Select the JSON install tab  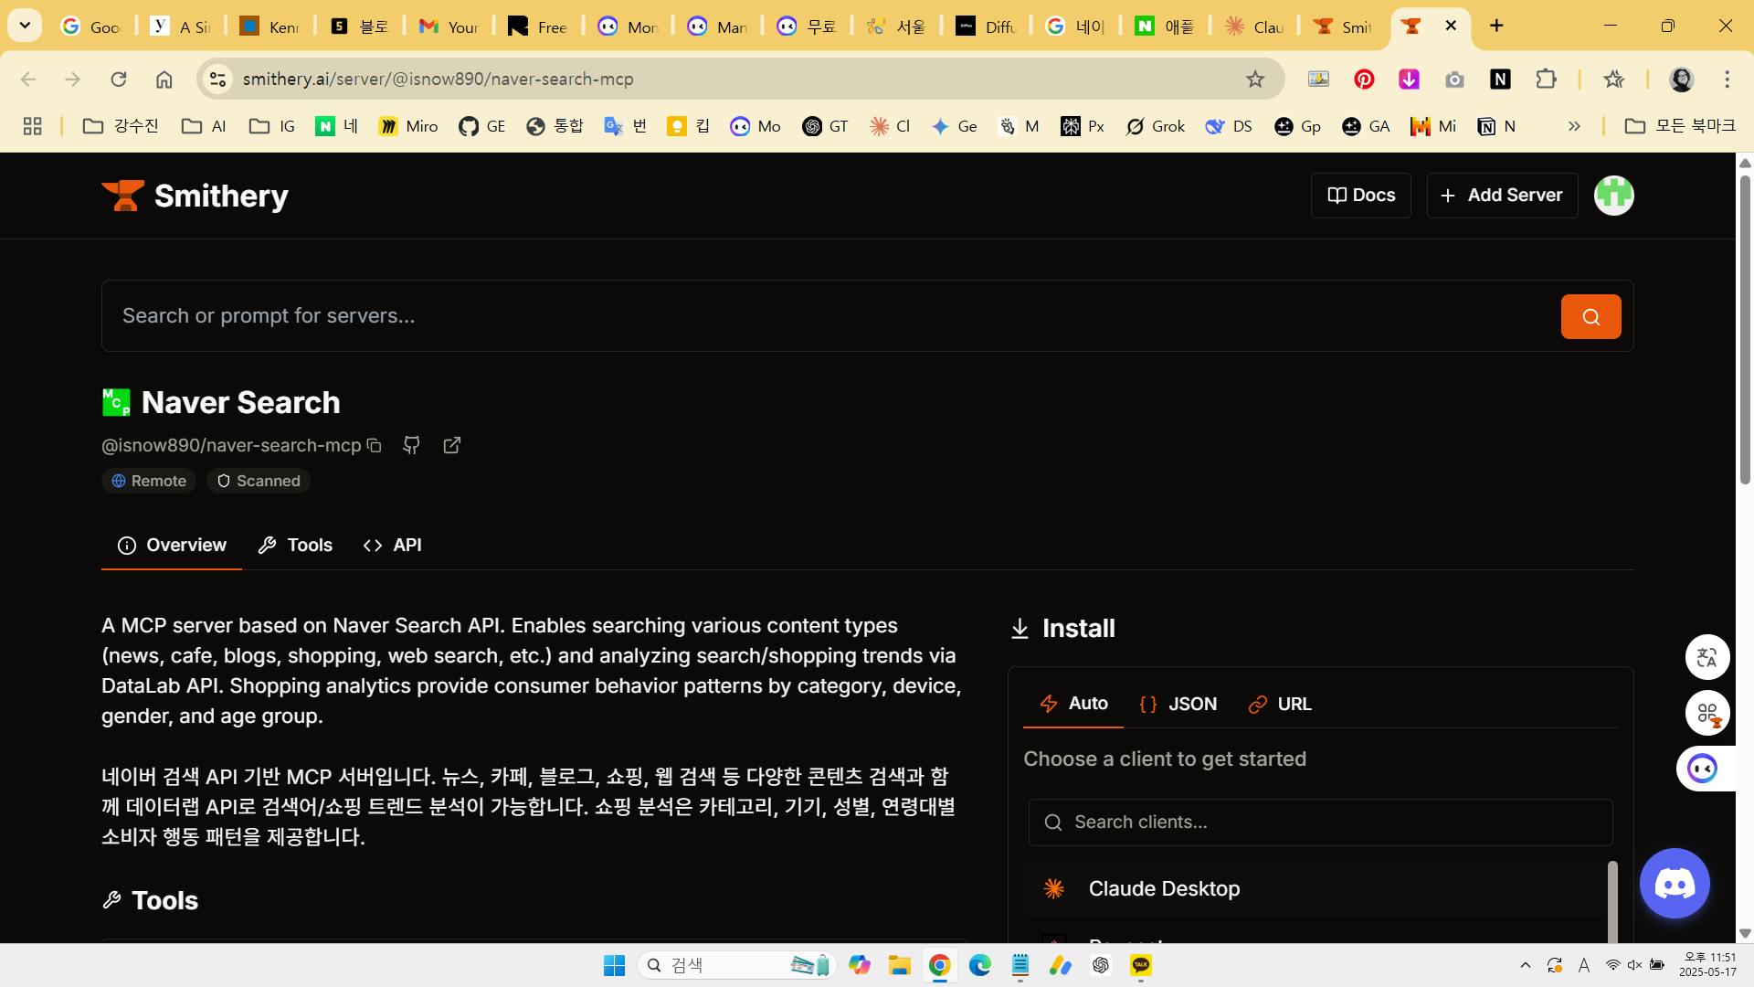click(1178, 704)
